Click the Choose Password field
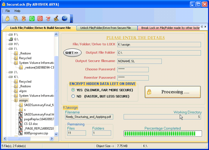The width and height of the screenshot is (209, 150). tap(133, 70)
